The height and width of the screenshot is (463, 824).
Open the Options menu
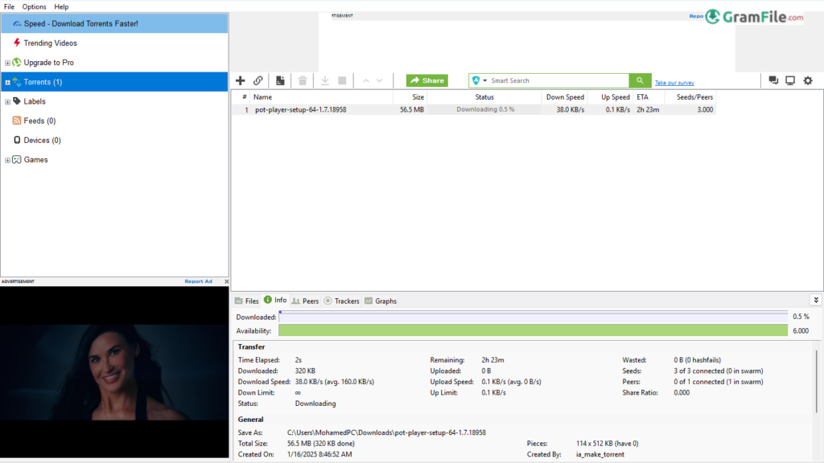point(34,6)
